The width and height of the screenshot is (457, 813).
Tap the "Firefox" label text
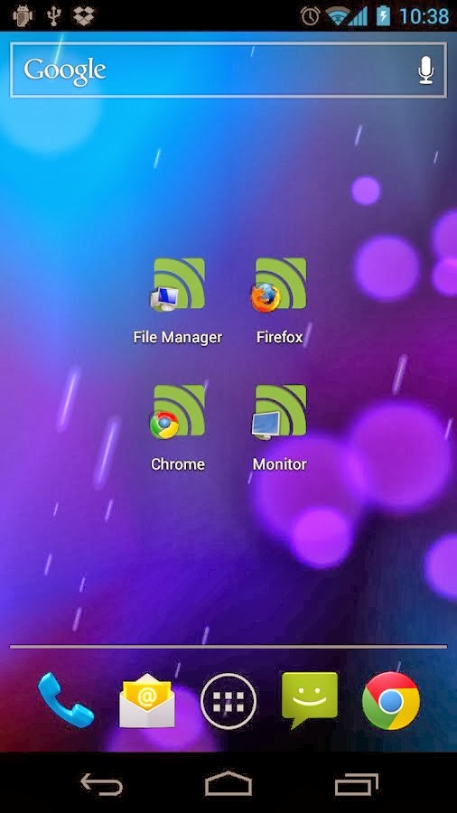coord(279,338)
